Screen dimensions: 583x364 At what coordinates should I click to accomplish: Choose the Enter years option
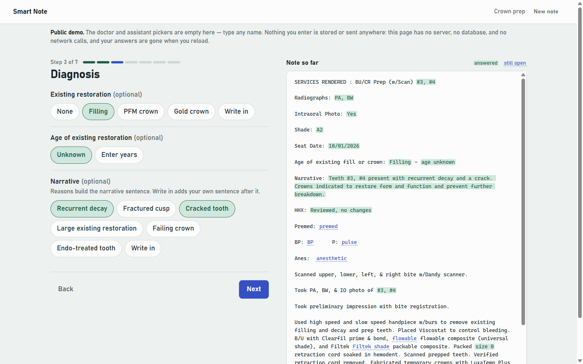[x=119, y=155]
